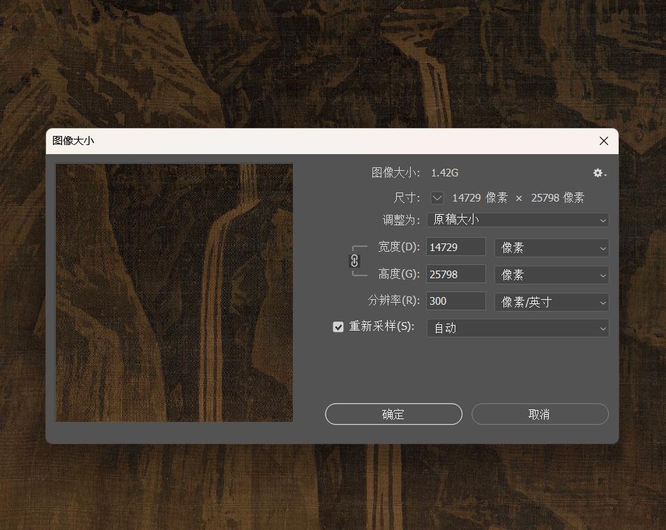This screenshot has height=530, width=666.
Task: Toggle the constrain proportions chain link icon
Action: 355,261
